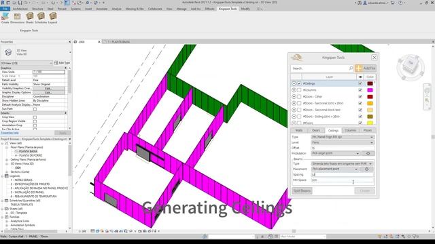This screenshot has width=435, height=244.
Task: Click the Create button in Kingspan panel
Action: pos(365,190)
